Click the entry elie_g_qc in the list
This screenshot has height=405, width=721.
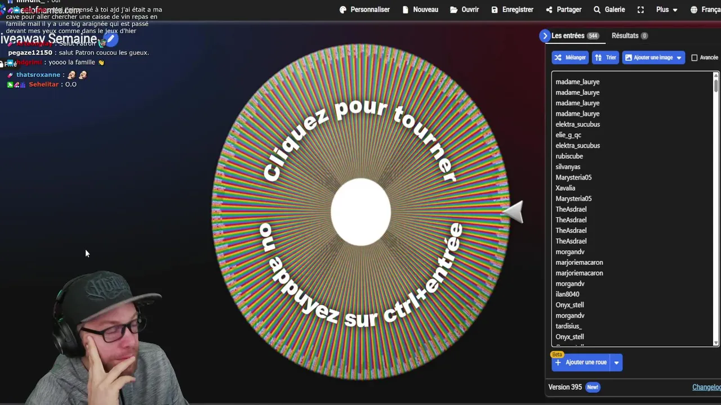click(x=568, y=135)
